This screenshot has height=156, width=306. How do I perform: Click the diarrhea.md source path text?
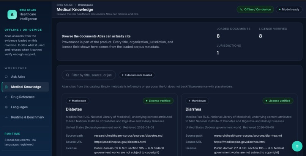click(x=248, y=136)
